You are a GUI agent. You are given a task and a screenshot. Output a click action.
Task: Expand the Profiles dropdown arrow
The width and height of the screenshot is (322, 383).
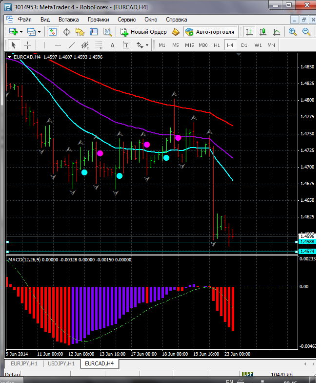click(x=39, y=32)
